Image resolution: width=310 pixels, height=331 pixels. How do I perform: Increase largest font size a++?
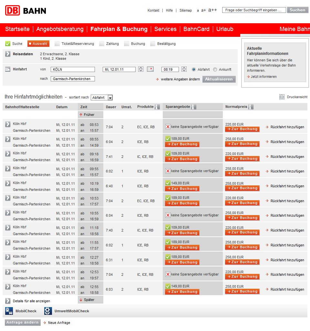(212, 10)
